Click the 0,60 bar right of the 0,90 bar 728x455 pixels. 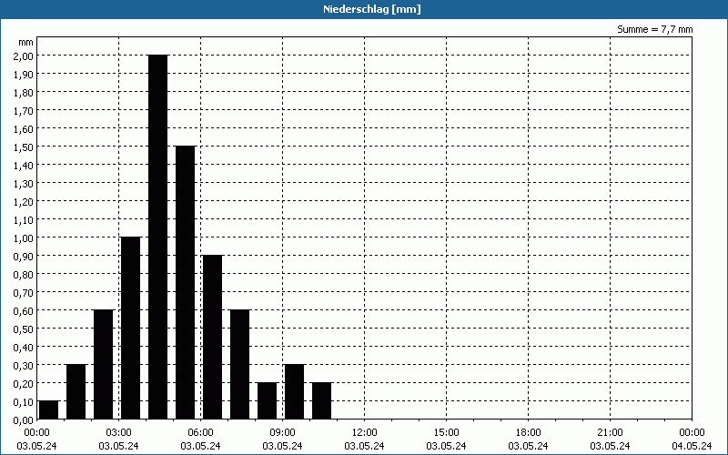click(240, 365)
